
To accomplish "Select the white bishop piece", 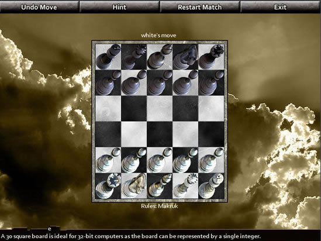I will coord(160,186).
